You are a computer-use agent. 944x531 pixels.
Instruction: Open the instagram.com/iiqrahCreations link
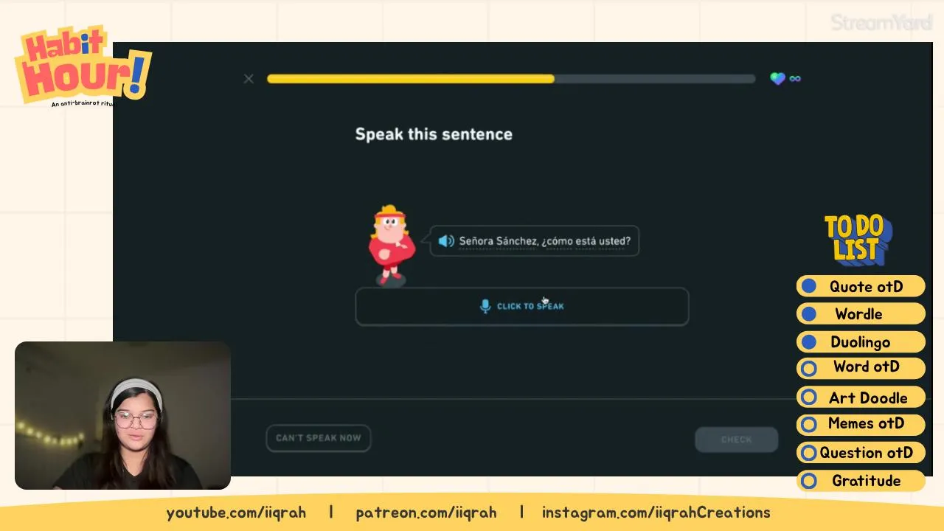click(656, 513)
